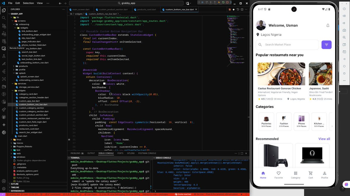The height and width of the screenshot is (196, 350).
Task: Switch to the main_screen.dart tab
Action: click(x=81, y=9)
